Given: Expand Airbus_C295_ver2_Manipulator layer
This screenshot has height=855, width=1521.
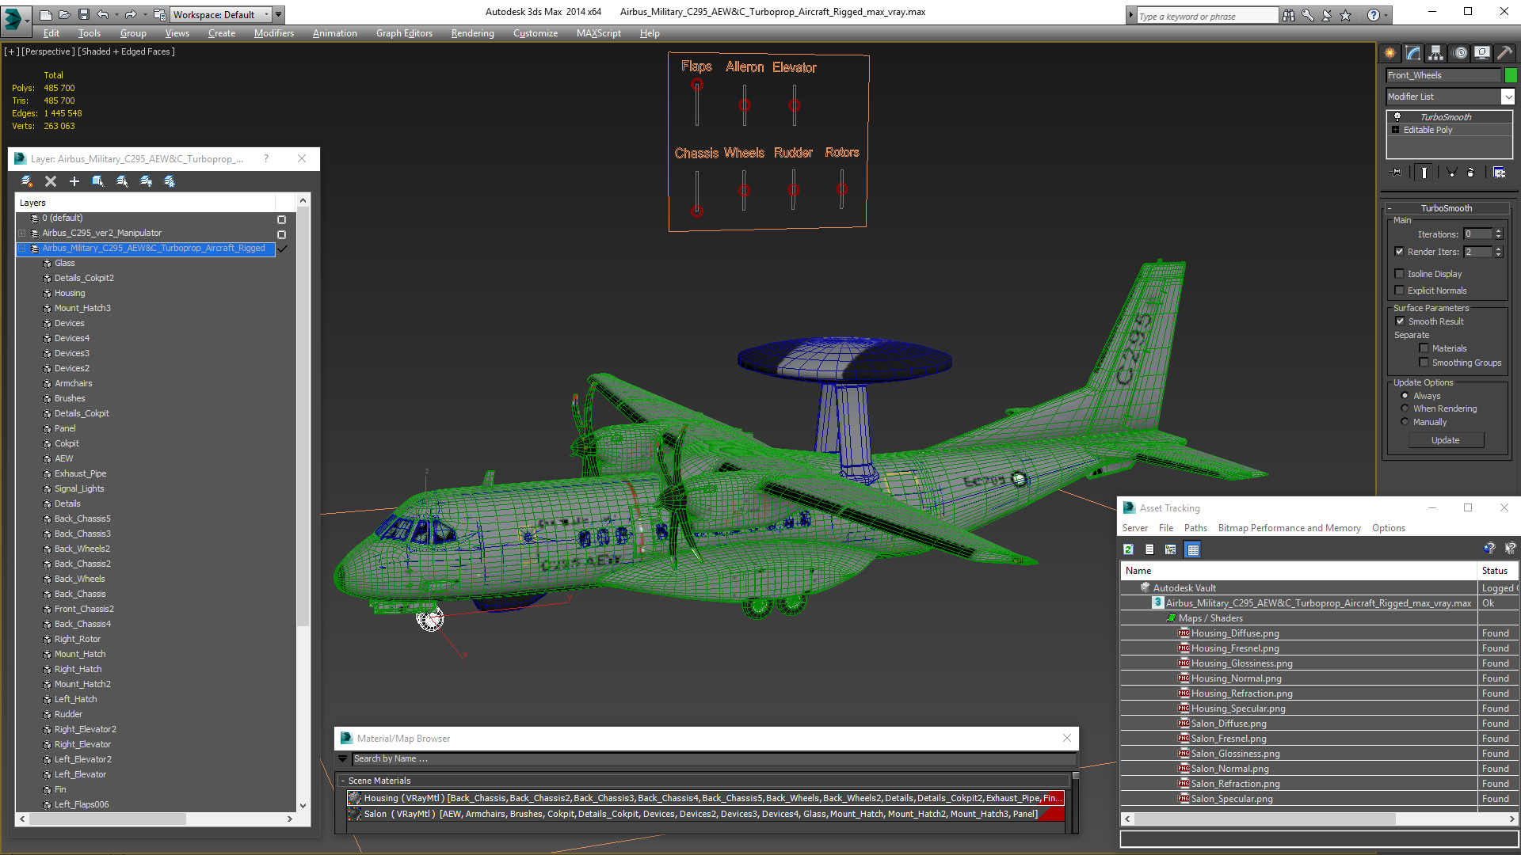Looking at the screenshot, I should coord(22,234).
